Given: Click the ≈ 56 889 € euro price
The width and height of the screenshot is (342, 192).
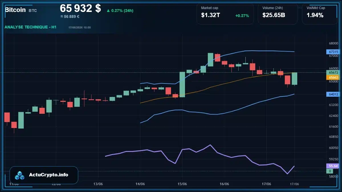Looking at the screenshot, I should click(70, 16).
